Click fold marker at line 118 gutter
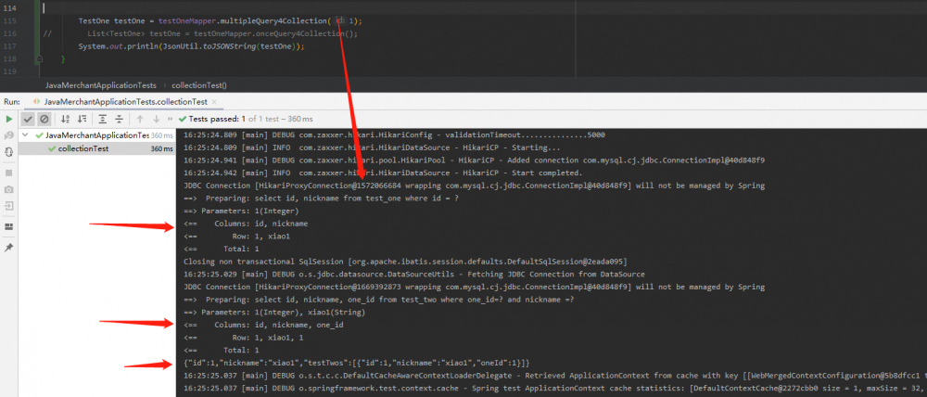This screenshot has height=397, width=927. [x=40, y=59]
